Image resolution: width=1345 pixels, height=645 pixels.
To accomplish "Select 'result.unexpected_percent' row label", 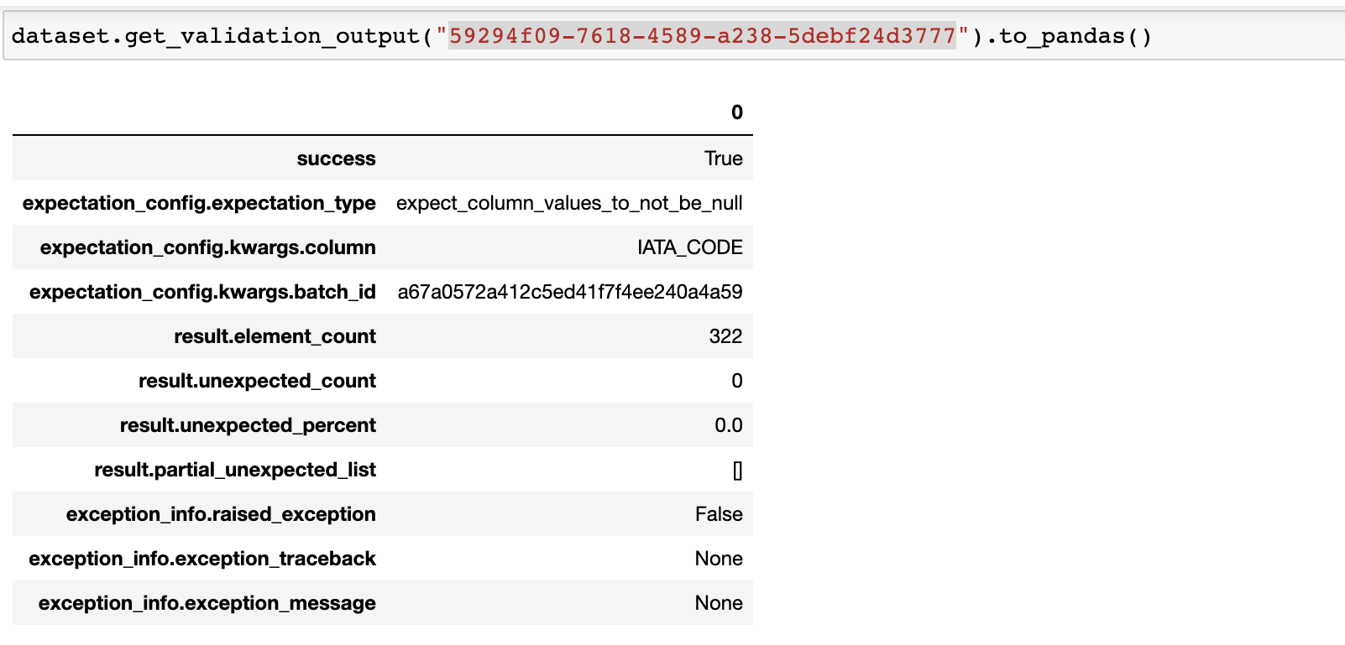I will coord(248,425).
